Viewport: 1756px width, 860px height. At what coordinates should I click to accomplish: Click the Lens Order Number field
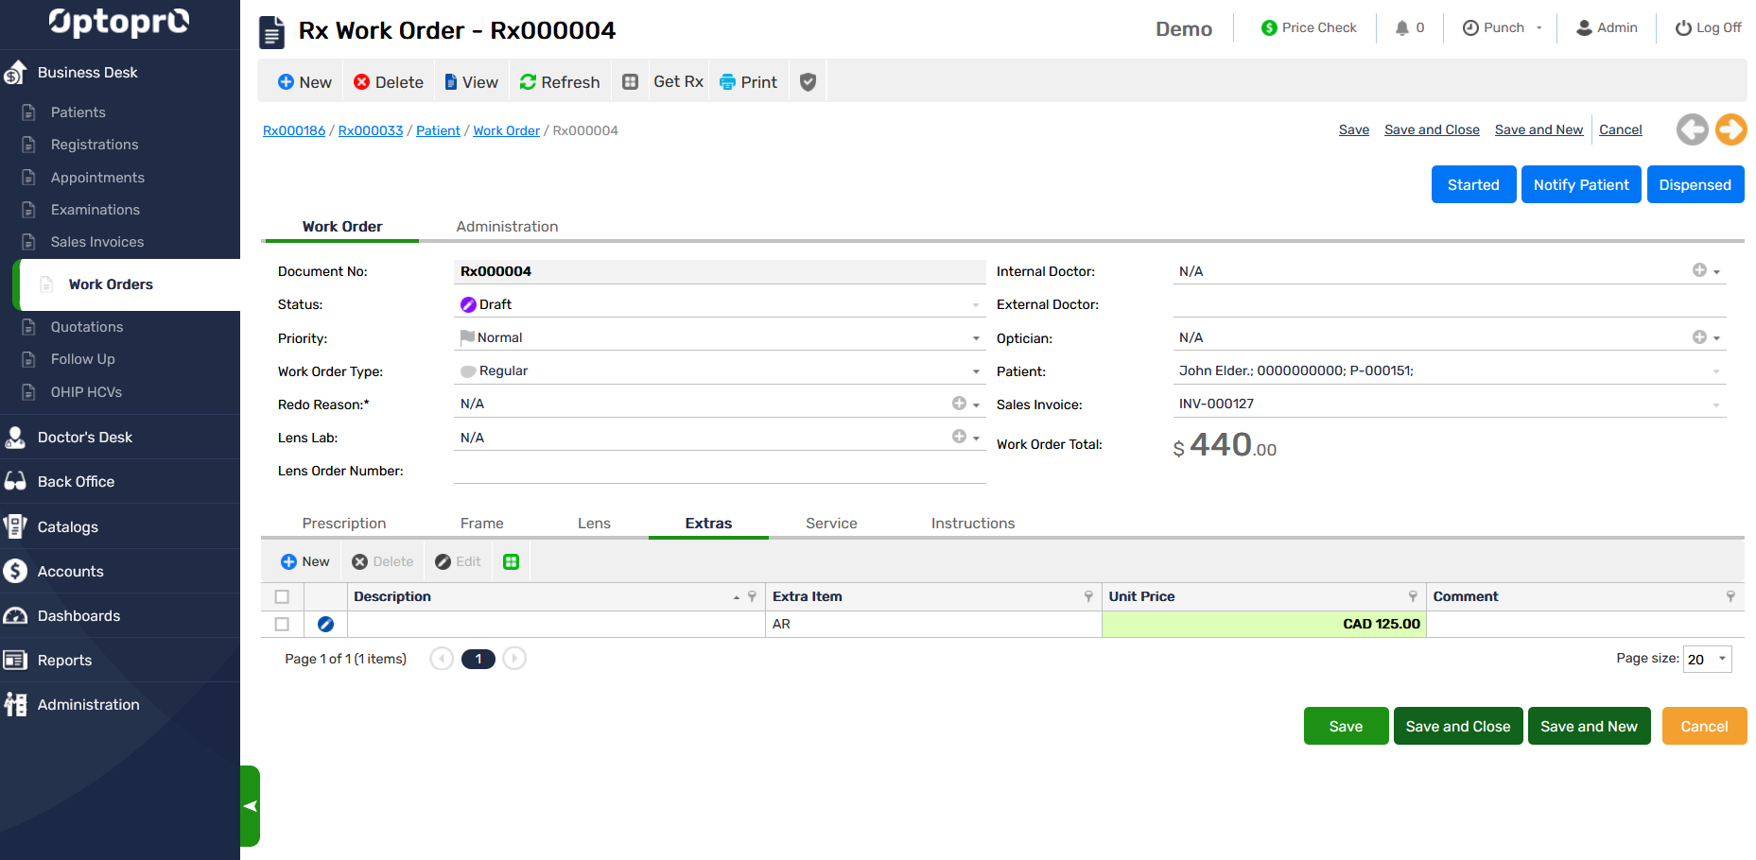pos(719,471)
